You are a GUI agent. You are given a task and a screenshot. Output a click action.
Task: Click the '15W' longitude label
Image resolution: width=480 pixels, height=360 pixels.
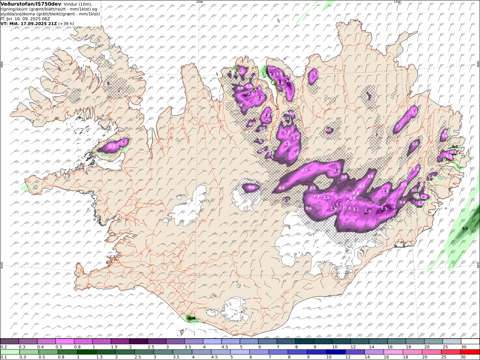(x=397, y=2)
